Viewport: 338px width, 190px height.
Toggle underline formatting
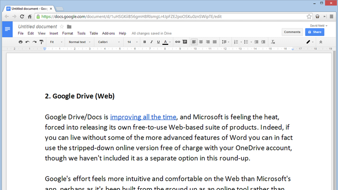tap(158, 42)
